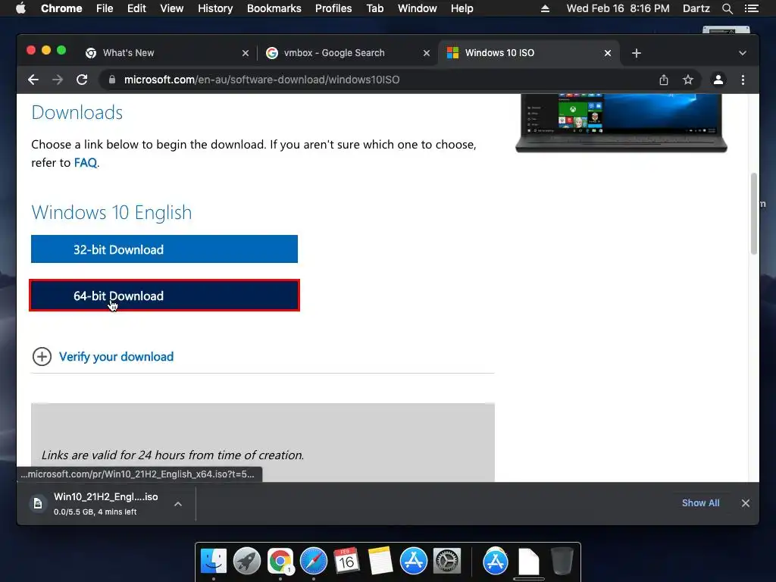This screenshot has height=582, width=776.
Task: Click the 32-bit Download button
Action: (164, 249)
